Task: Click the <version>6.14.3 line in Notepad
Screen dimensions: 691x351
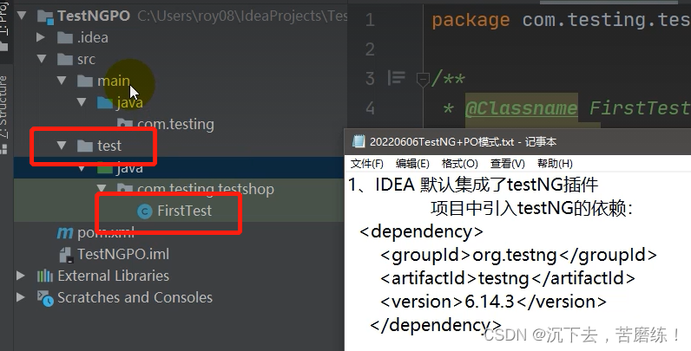Action: coord(493,302)
